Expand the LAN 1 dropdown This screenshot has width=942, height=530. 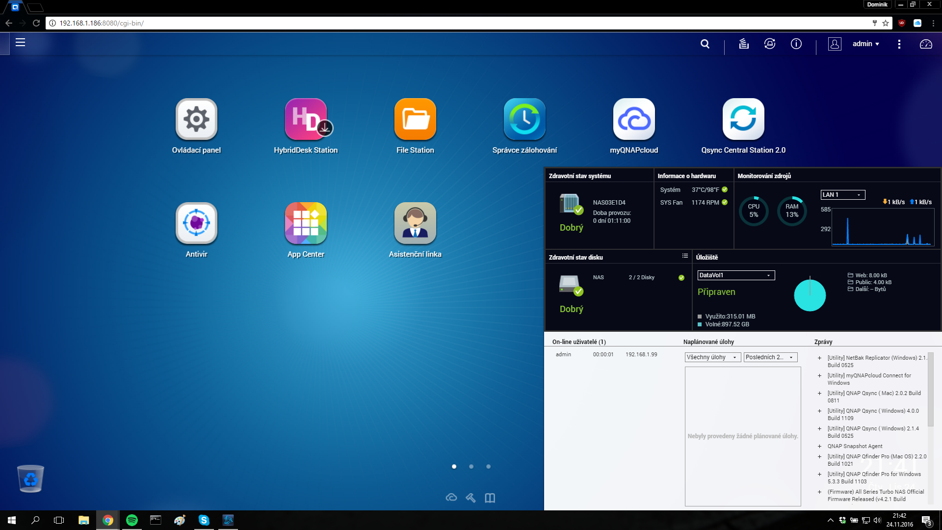(842, 195)
